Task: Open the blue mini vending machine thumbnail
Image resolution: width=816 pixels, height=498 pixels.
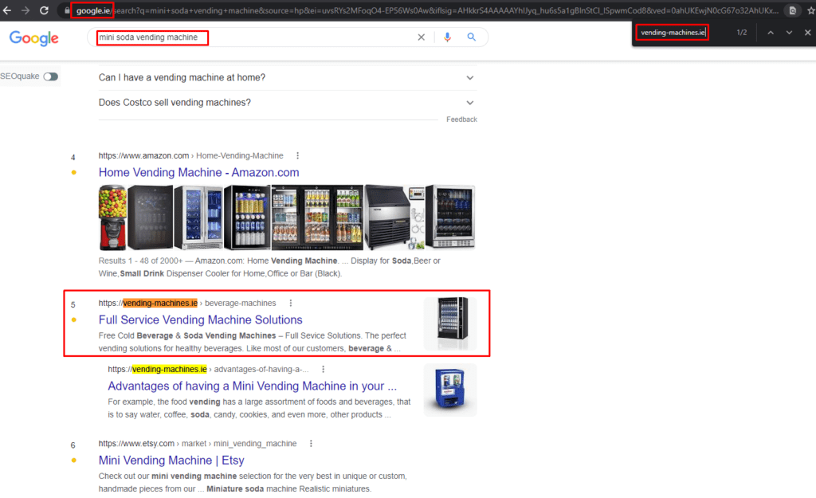Action: [x=450, y=390]
